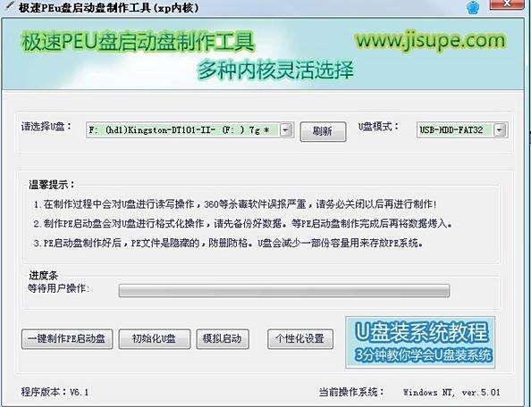Click the Windows NT ver.5.01 status text
The height and width of the screenshot is (407, 531).
coord(451,393)
